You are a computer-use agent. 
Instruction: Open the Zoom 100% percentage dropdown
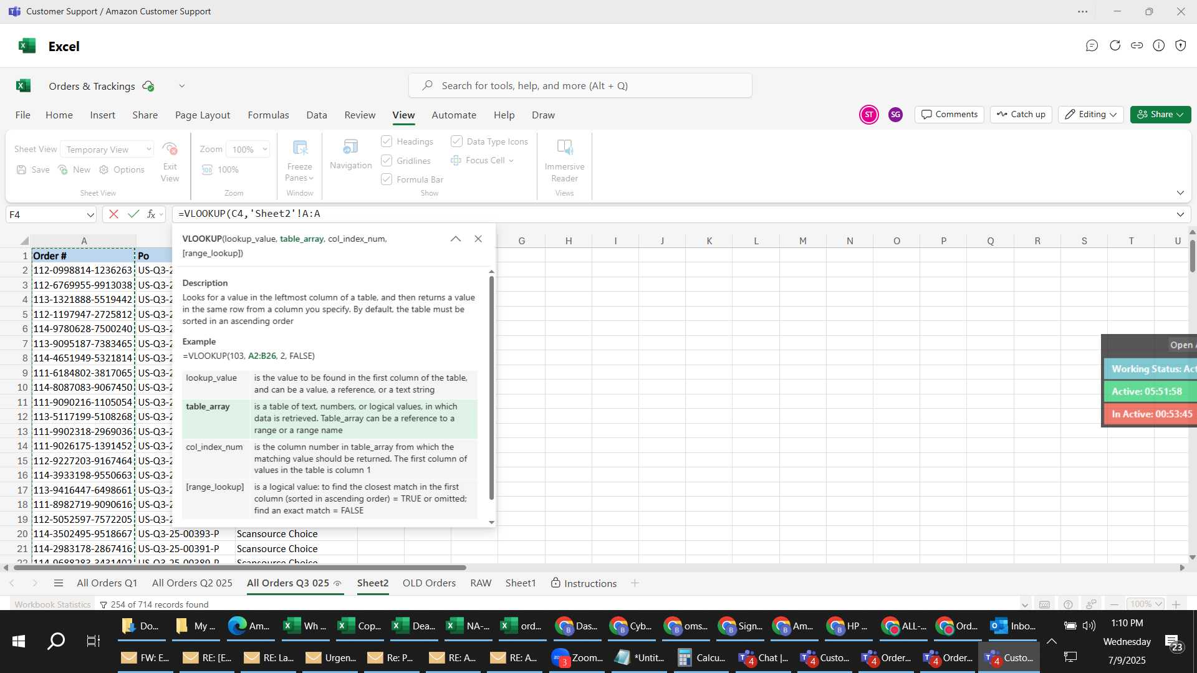(x=265, y=150)
